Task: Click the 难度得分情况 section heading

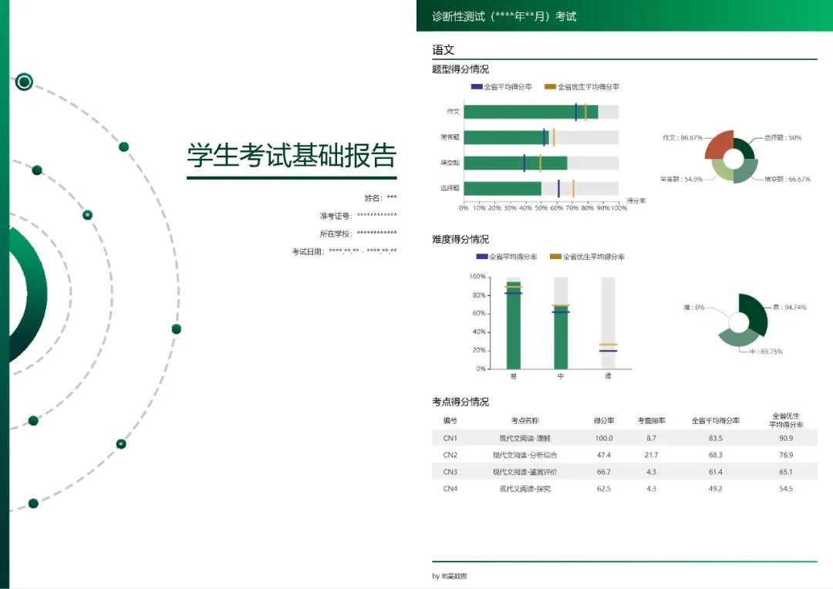Action: (460, 240)
